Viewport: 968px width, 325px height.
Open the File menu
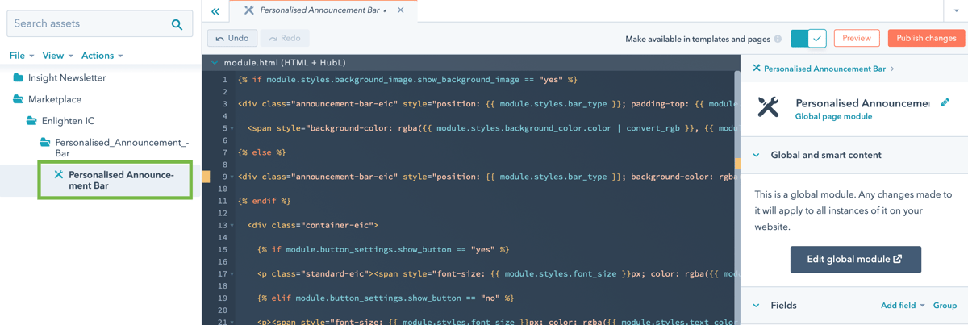[21, 56]
